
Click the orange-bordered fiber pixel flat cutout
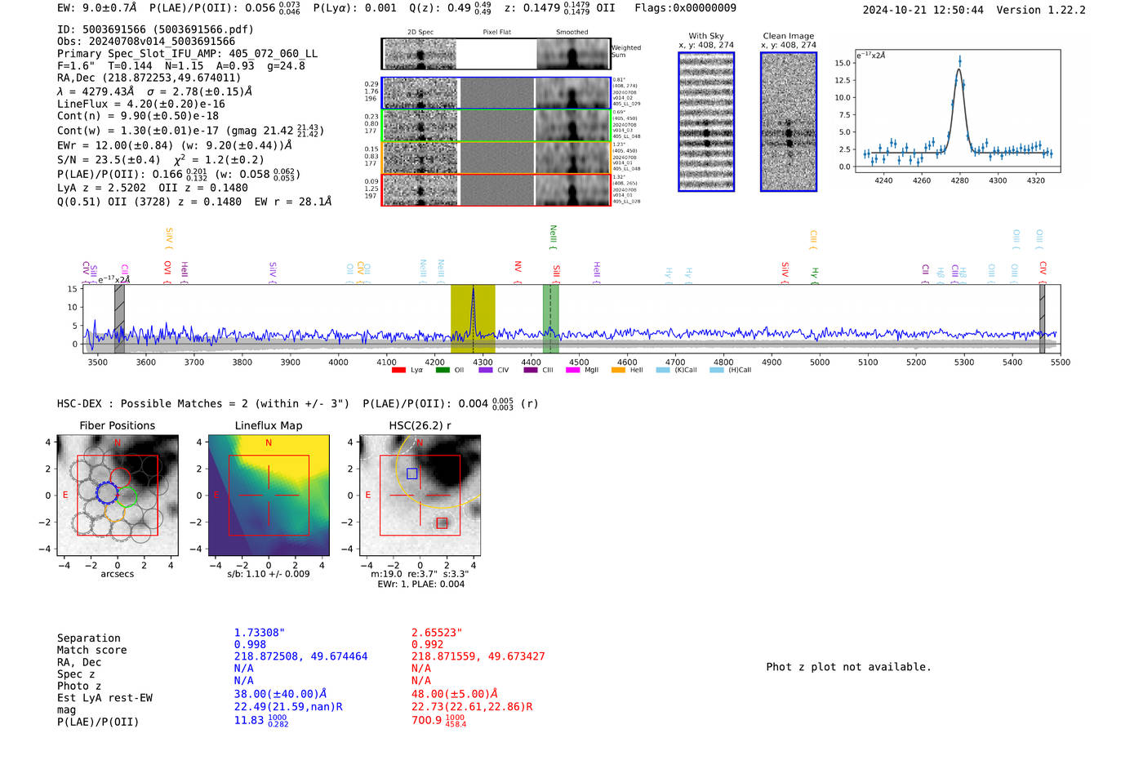point(496,158)
